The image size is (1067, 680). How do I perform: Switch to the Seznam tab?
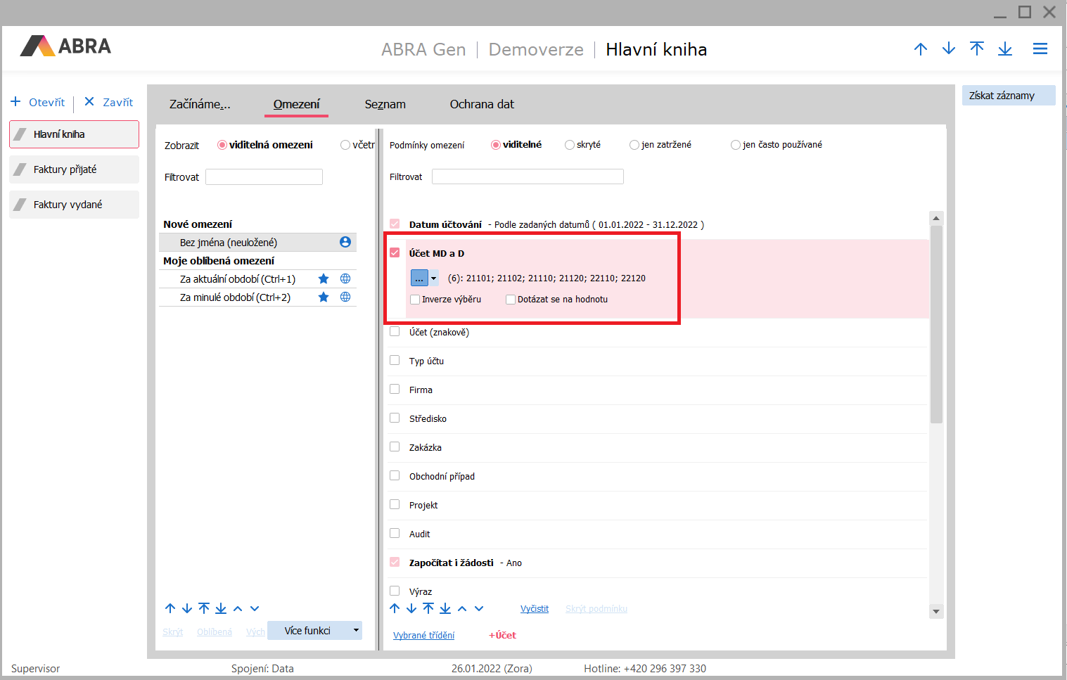385,104
